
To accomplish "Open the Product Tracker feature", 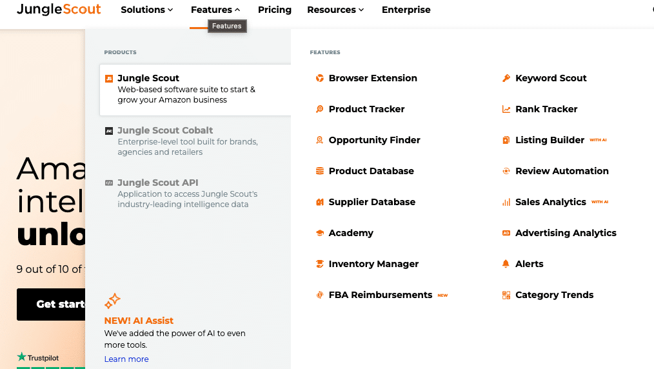I will pyautogui.click(x=366, y=109).
